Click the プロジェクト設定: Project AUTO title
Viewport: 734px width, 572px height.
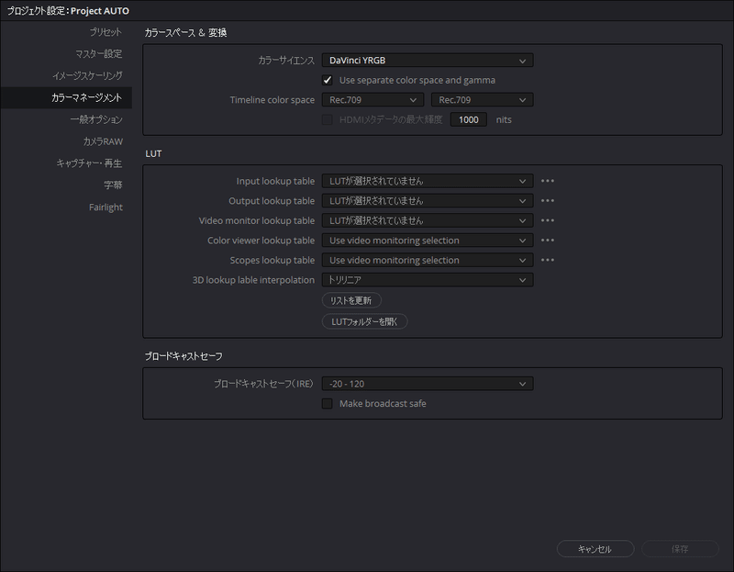[68, 10]
